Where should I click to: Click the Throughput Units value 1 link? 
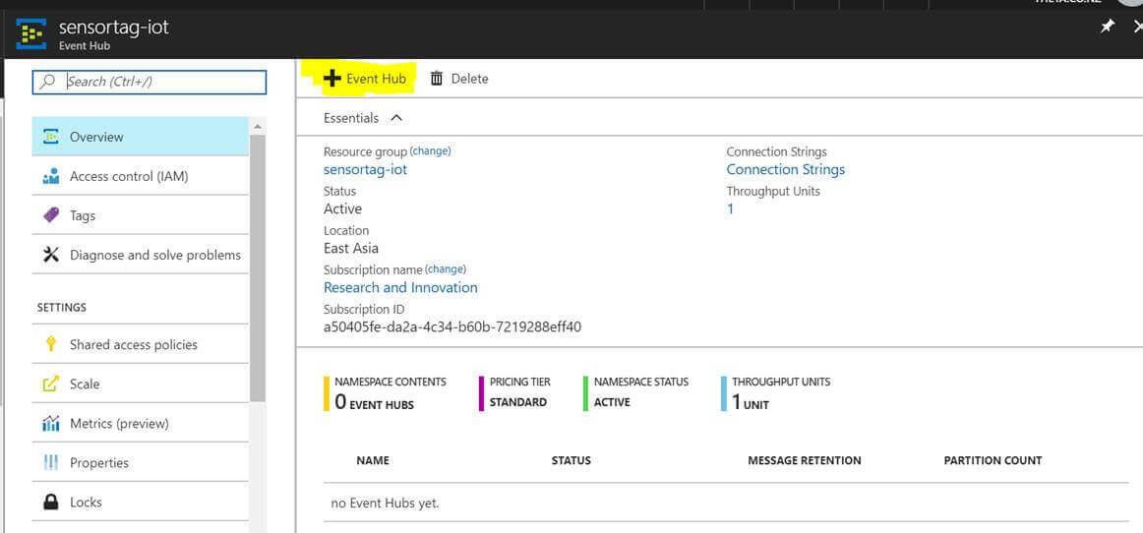point(731,208)
